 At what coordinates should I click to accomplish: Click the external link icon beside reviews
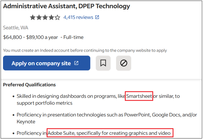pos(97,17)
